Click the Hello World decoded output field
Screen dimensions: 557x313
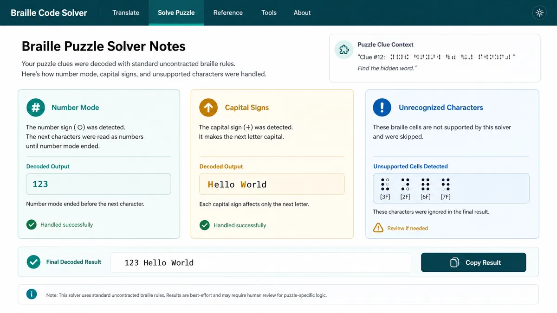pyautogui.click(x=272, y=184)
